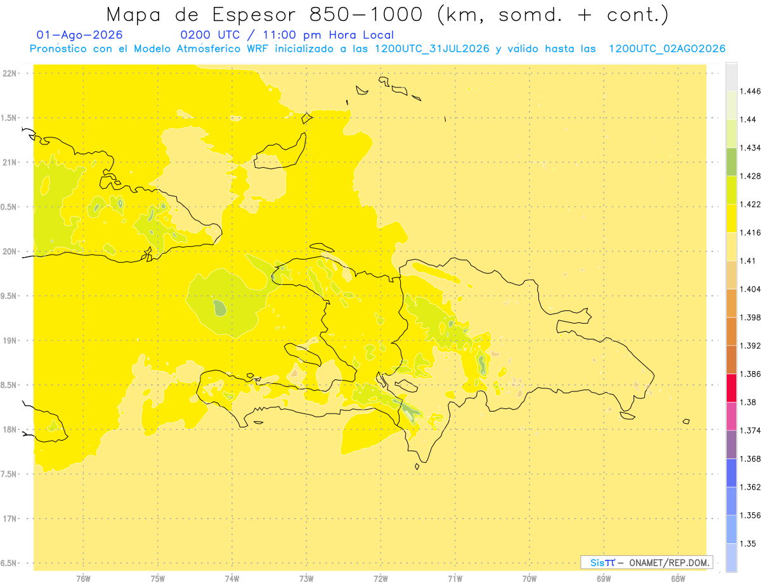The image size is (761, 587).
Task: Click the 75W longitude axis label
Action: pyautogui.click(x=158, y=579)
